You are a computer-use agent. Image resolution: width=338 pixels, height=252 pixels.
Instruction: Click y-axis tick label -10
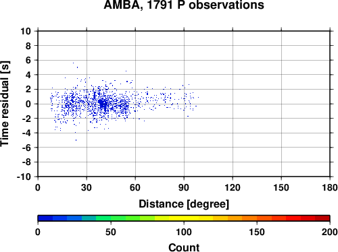coord(24,177)
